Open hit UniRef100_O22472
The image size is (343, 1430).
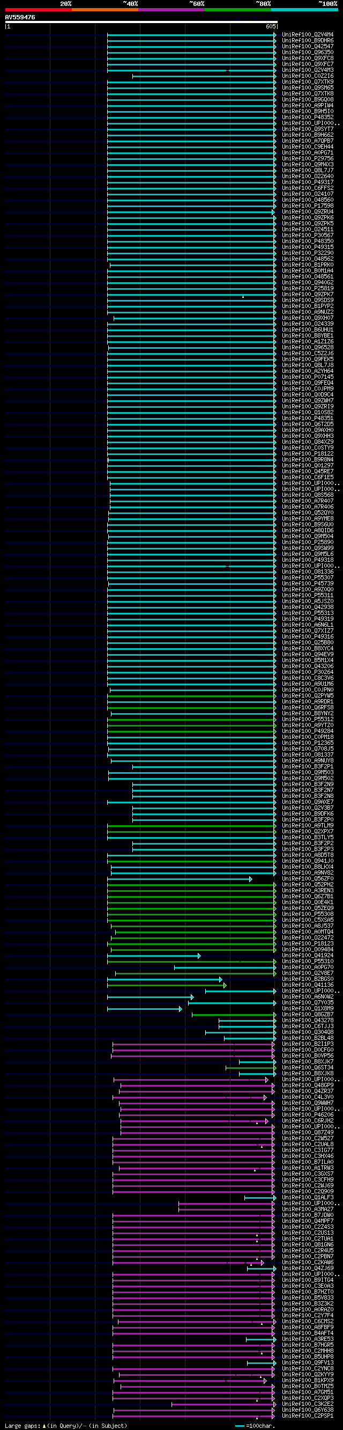308,937
